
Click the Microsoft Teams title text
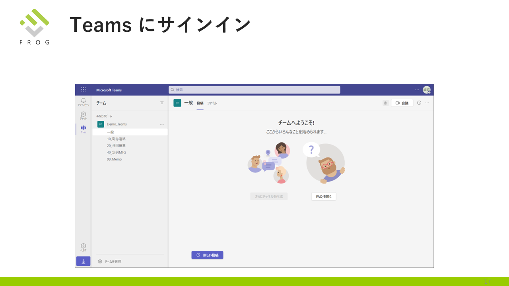[109, 90]
